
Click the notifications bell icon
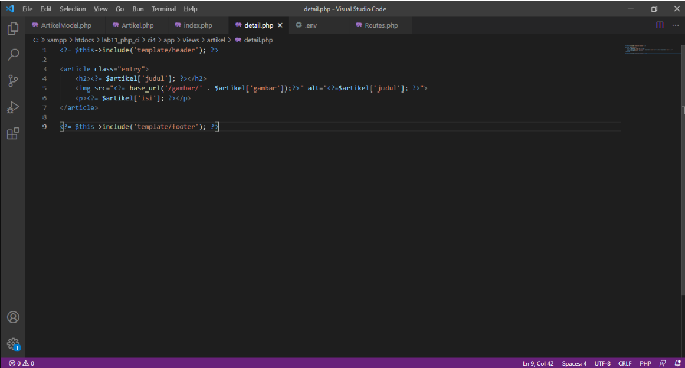(x=677, y=363)
